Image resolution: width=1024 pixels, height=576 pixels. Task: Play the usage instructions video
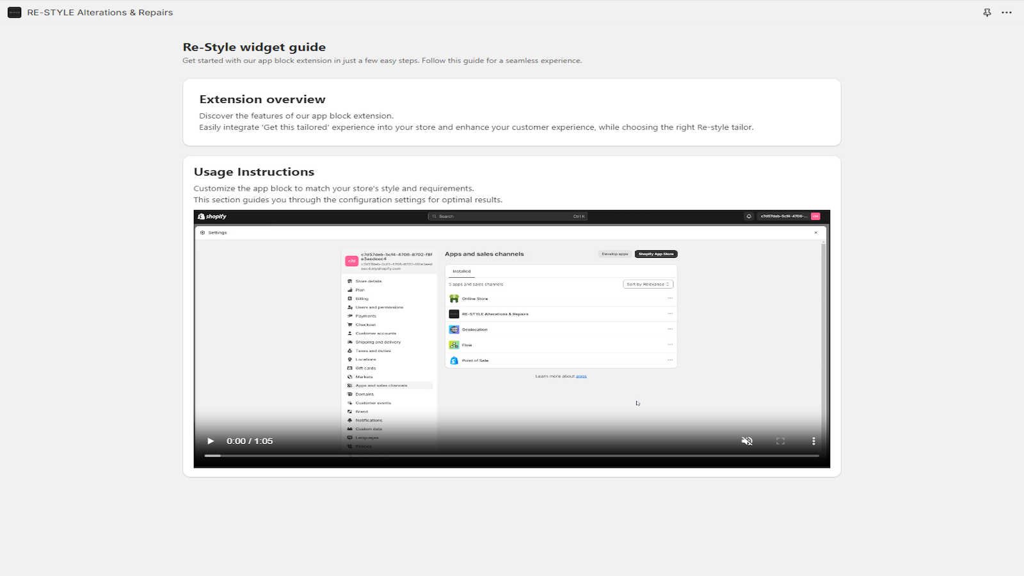point(211,441)
